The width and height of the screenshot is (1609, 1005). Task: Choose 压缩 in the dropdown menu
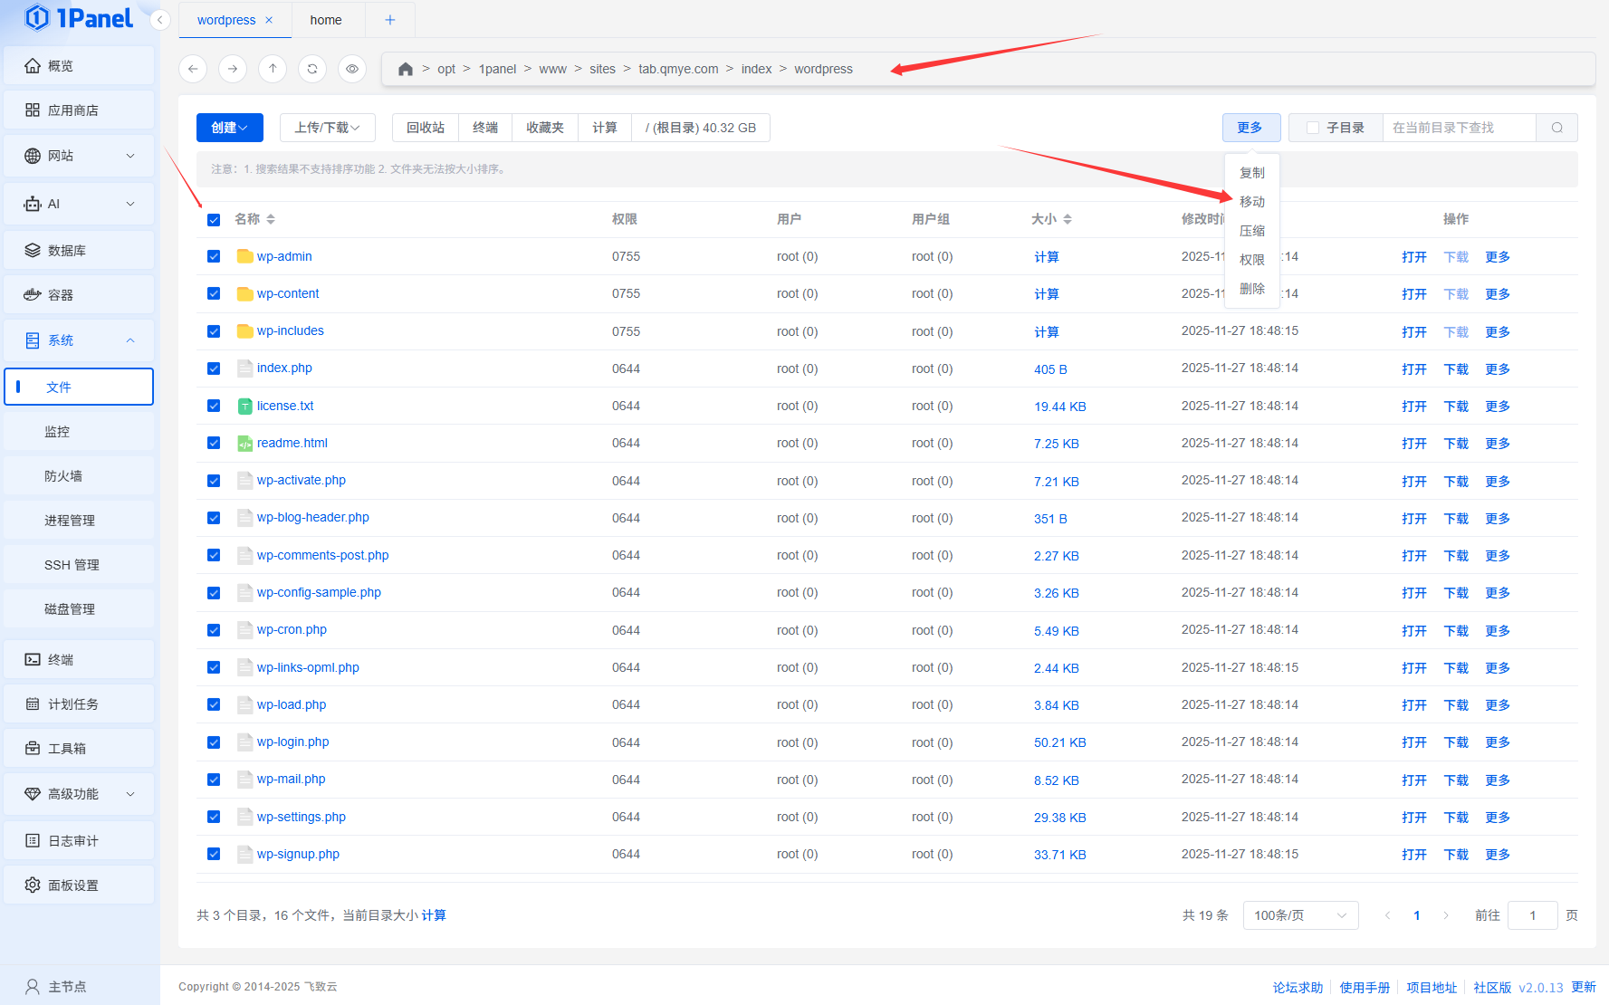pos(1251,231)
